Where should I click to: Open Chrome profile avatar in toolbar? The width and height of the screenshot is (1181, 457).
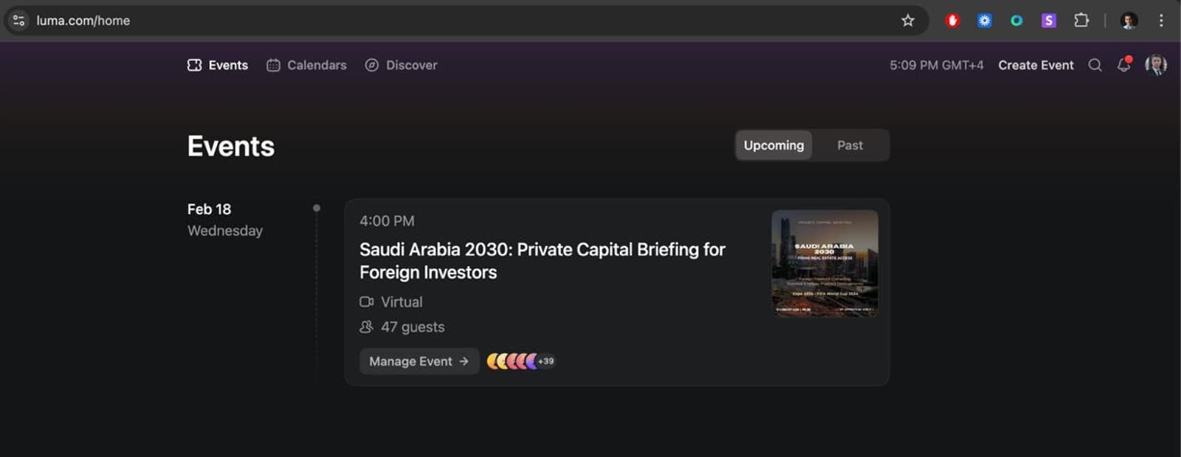pyautogui.click(x=1129, y=21)
